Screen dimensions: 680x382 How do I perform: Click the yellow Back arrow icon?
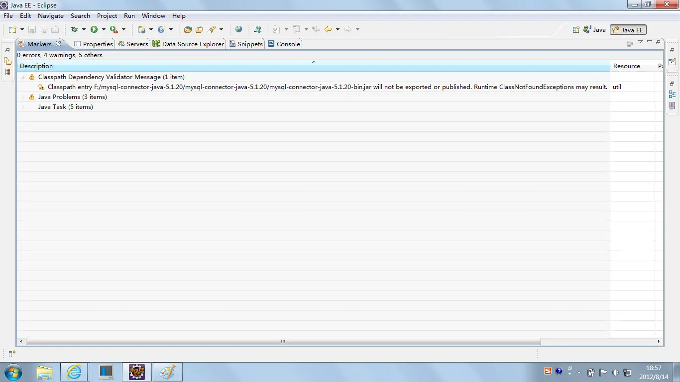tap(328, 30)
